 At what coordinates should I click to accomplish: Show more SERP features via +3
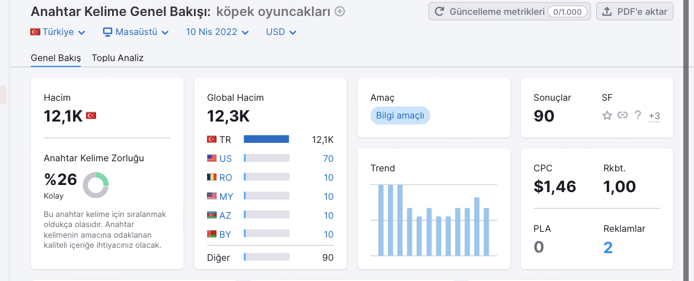point(654,116)
